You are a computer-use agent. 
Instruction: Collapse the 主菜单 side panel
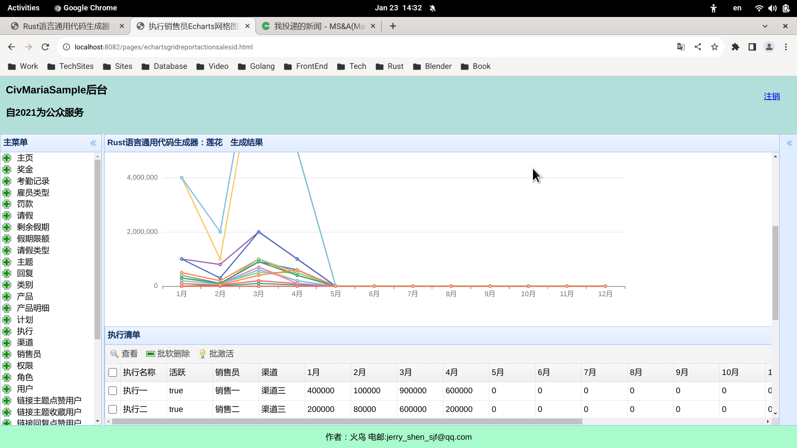tap(93, 143)
